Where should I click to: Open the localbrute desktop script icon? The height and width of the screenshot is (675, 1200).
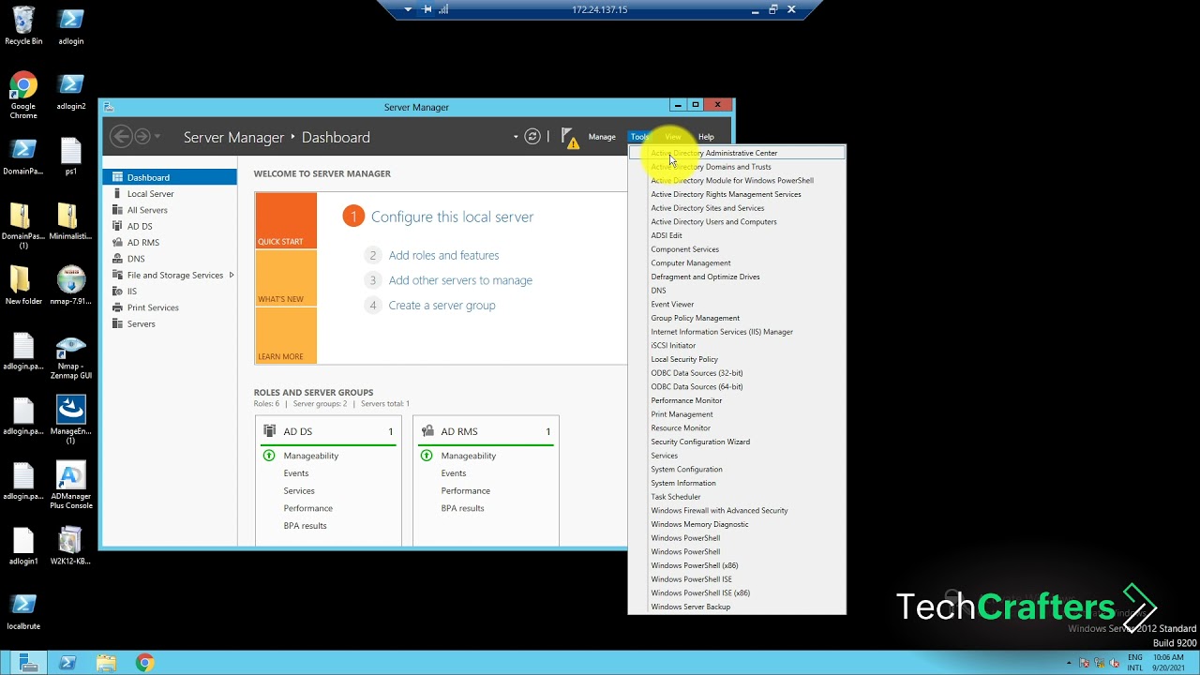point(23,610)
